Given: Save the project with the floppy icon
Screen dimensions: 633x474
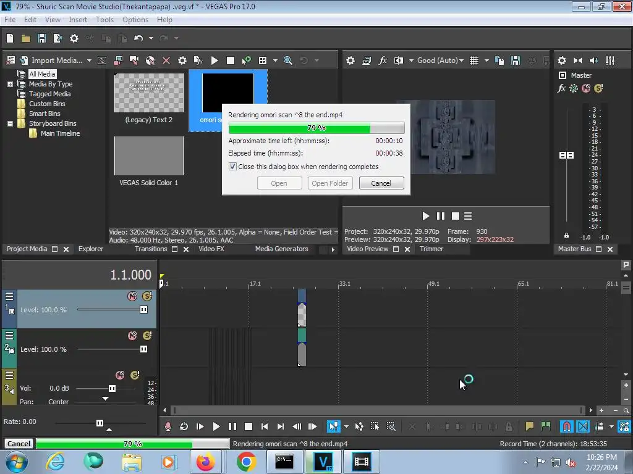Looking at the screenshot, I should tap(41, 38).
